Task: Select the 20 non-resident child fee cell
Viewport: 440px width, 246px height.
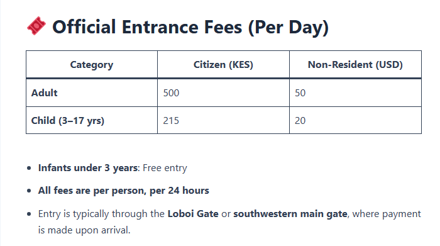Action: tap(355, 120)
